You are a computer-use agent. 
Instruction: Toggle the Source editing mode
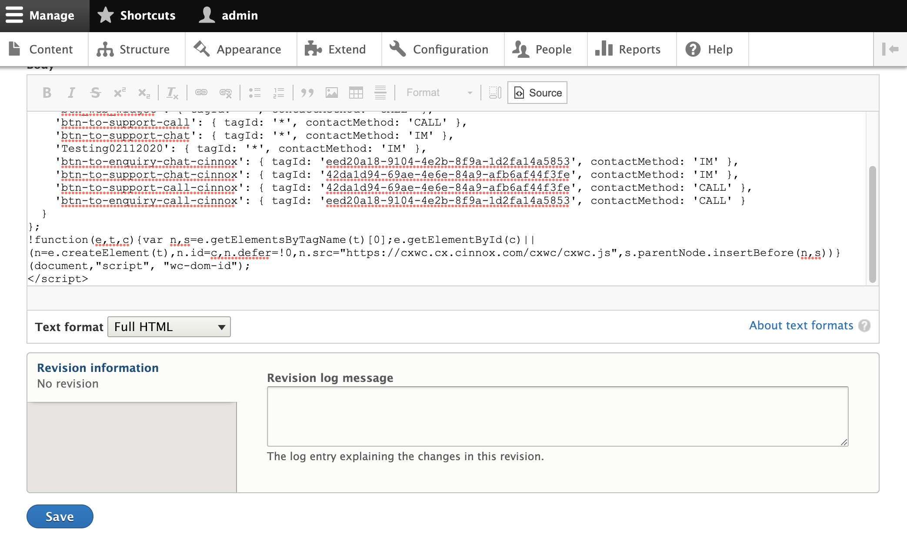click(x=537, y=93)
